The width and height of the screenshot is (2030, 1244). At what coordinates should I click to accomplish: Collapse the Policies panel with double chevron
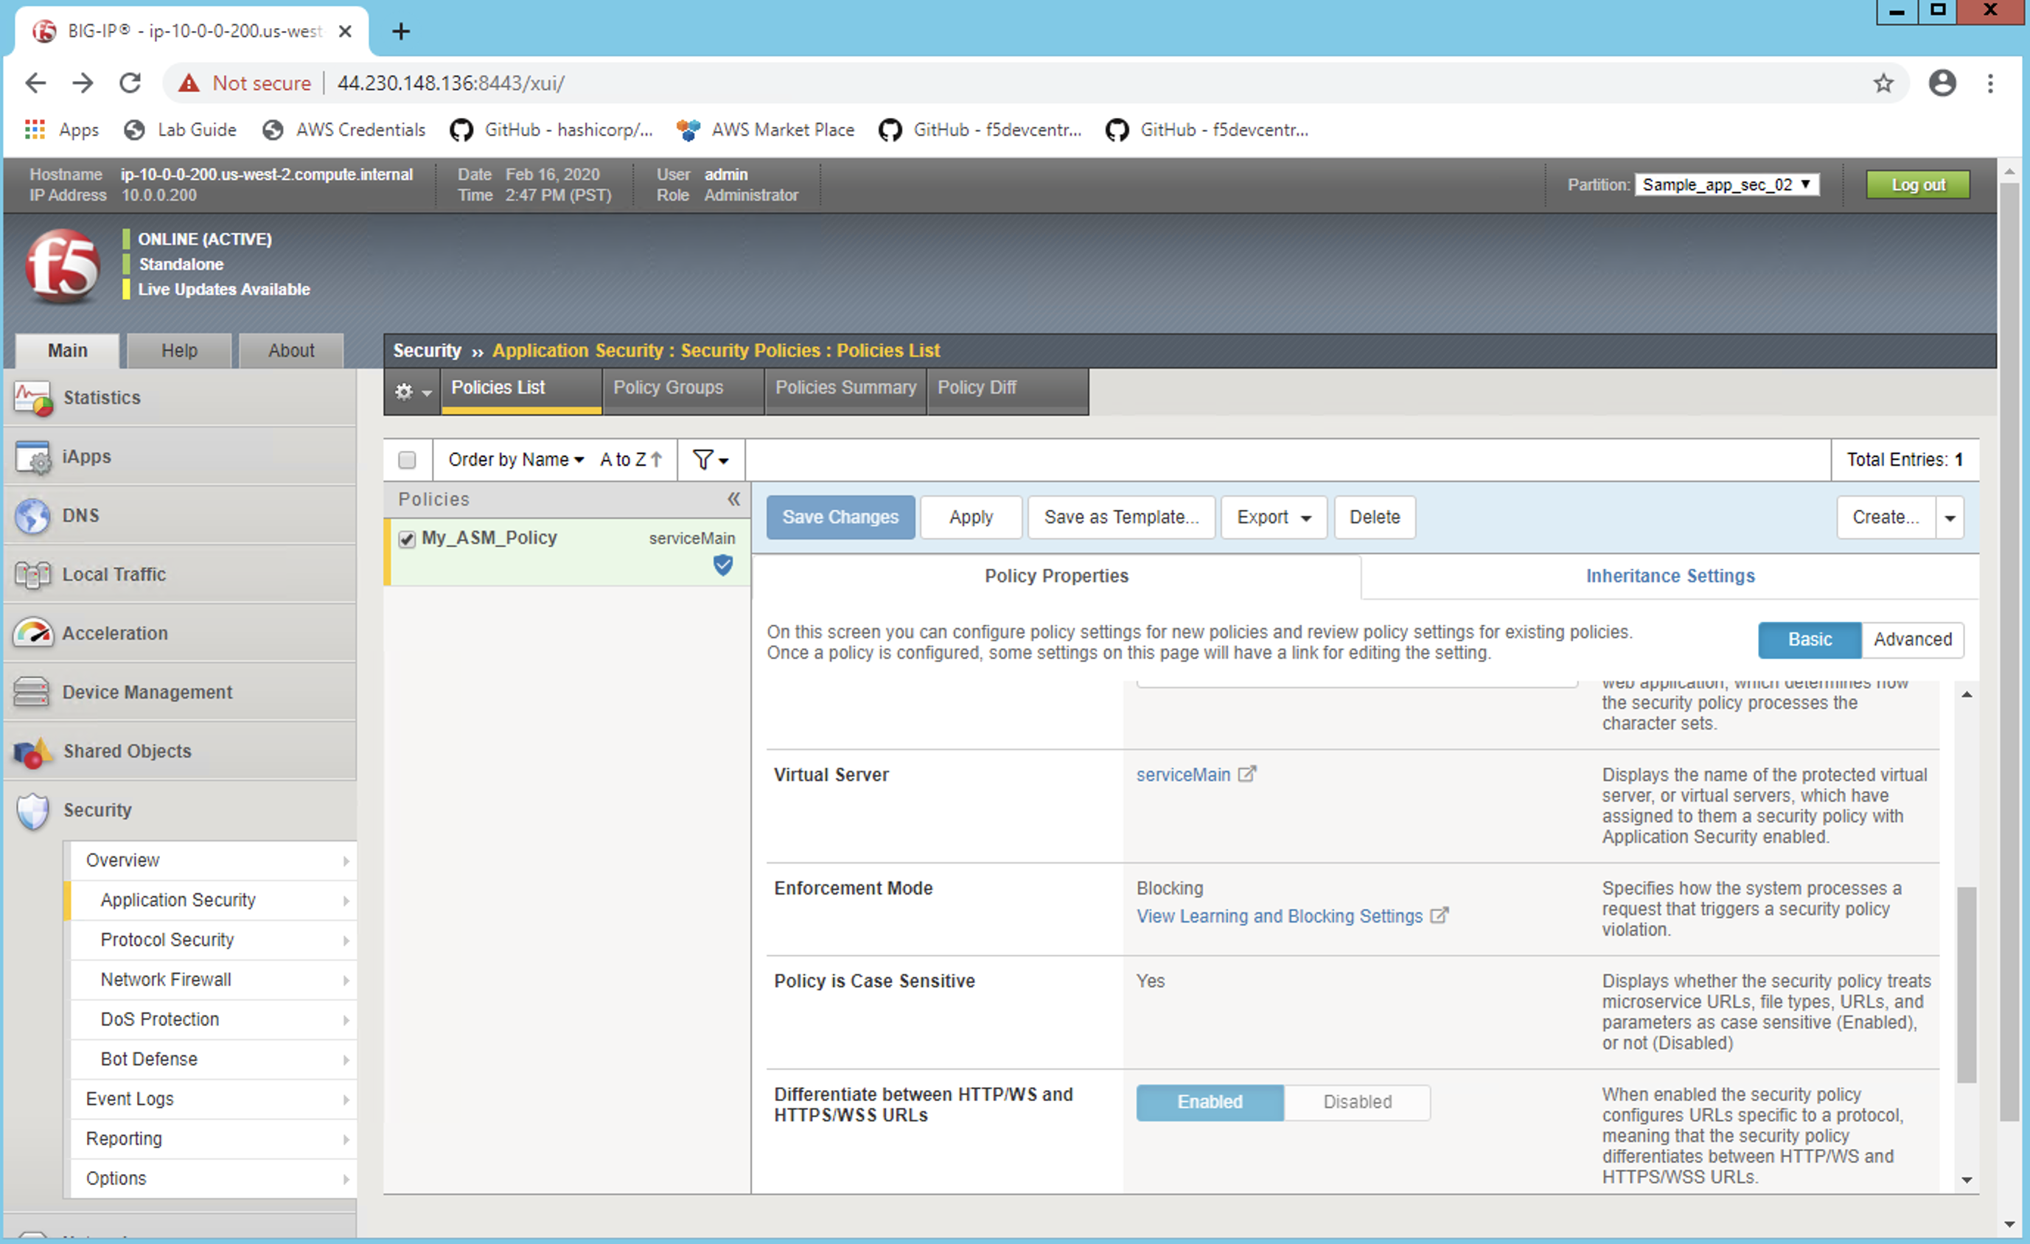tap(733, 499)
